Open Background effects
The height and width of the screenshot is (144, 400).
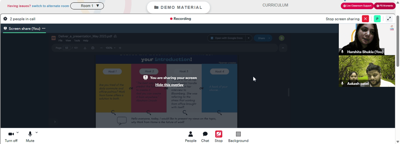tap(238, 137)
